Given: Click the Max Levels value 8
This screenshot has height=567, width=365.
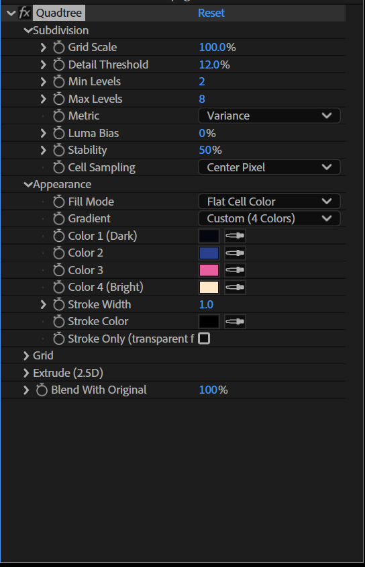Looking at the screenshot, I should 202,99.
